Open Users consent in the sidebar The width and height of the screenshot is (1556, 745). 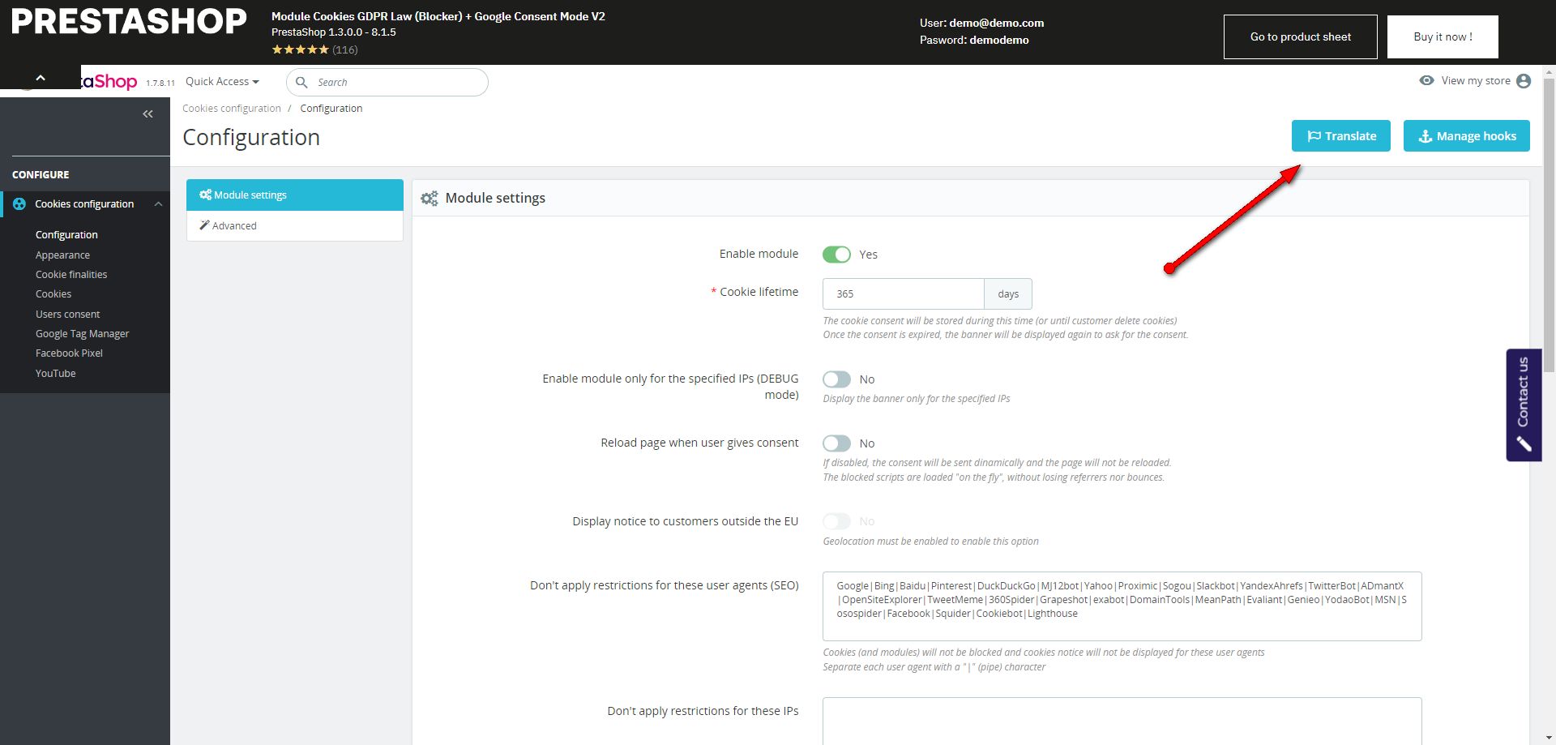[x=68, y=315]
